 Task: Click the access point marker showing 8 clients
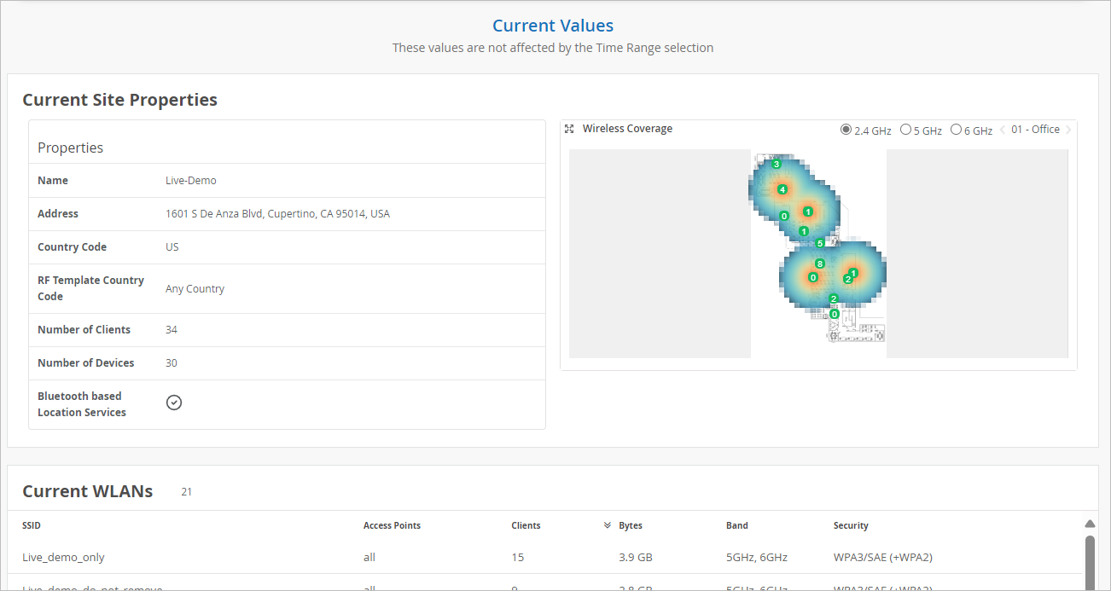(819, 264)
